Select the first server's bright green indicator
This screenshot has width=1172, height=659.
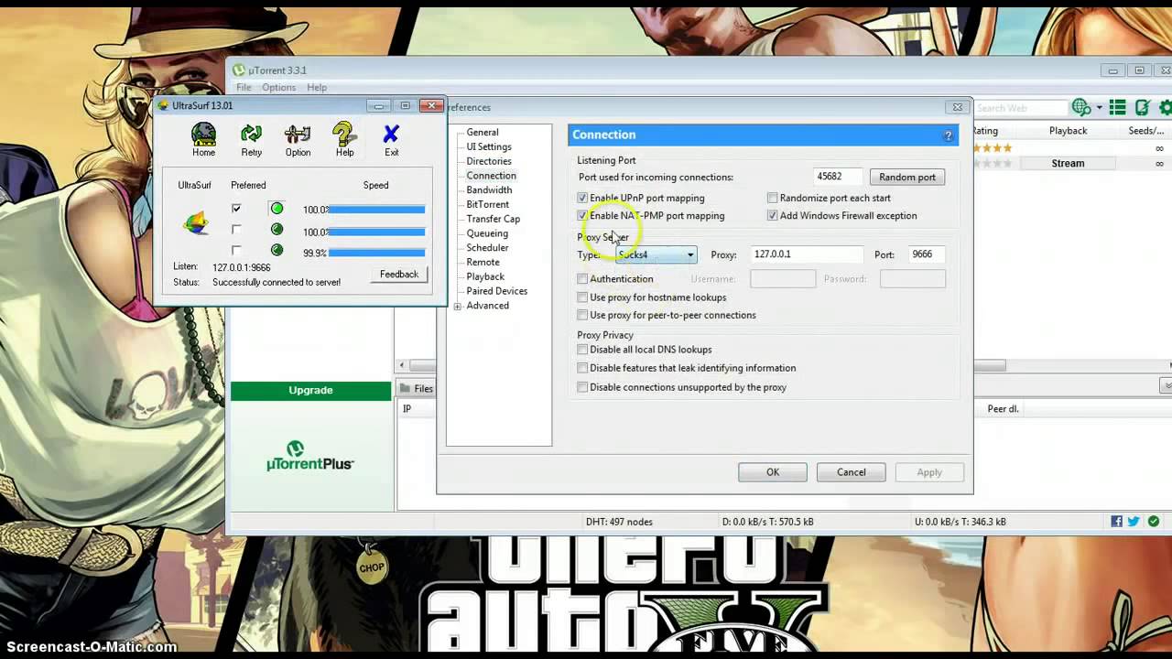[277, 209]
